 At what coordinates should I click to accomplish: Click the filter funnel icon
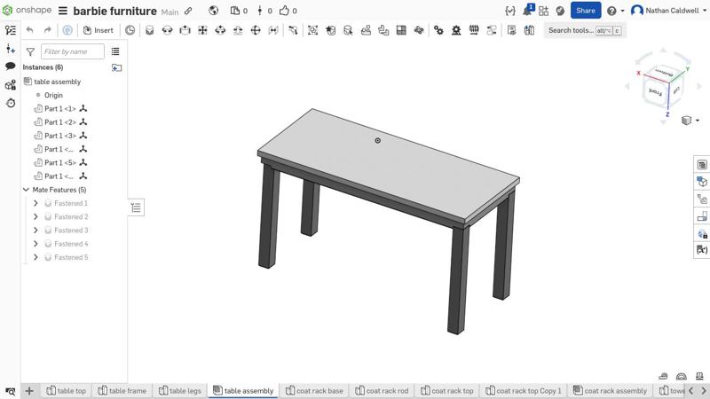pos(30,52)
